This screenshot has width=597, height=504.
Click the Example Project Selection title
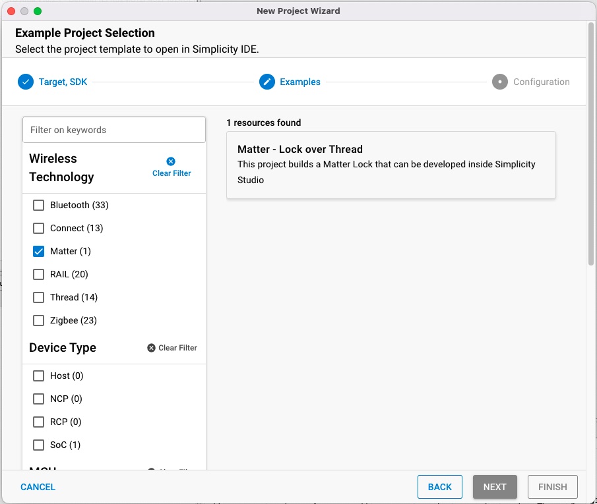[85, 33]
